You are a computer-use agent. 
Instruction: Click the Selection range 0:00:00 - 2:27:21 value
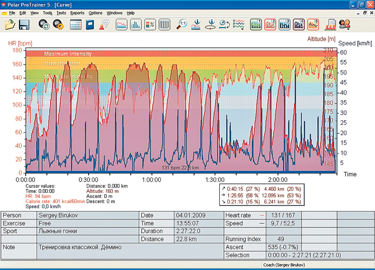point(320,255)
